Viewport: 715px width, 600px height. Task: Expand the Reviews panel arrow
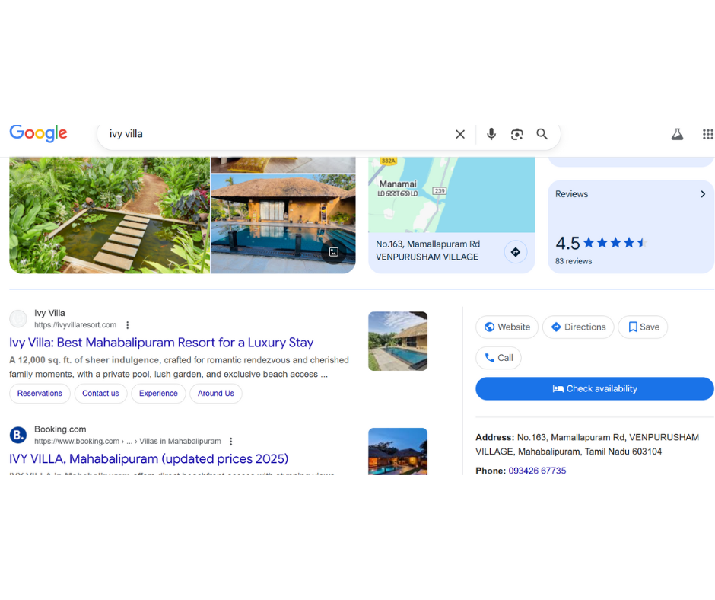[x=703, y=194]
